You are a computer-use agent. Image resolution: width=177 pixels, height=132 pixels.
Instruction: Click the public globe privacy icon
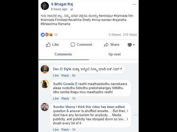[71, 9]
